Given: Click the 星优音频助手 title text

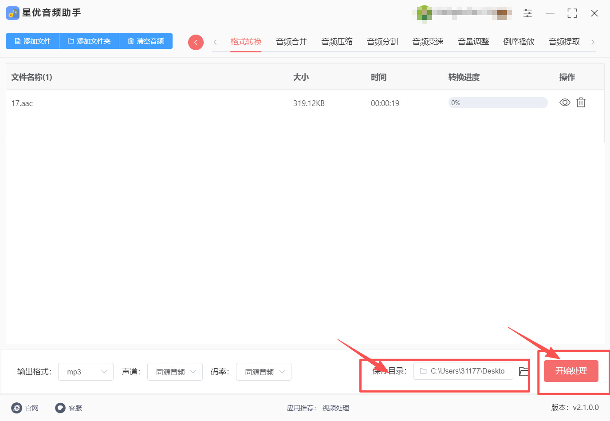Looking at the screenshot, I should [x=51, y=13].
